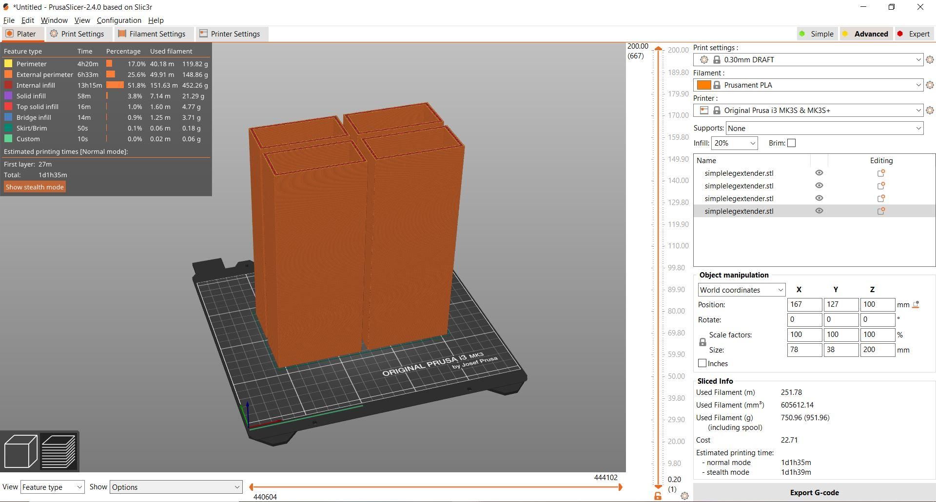This screenshot has width=936, height=502.
Task: Click the place-on-bed icon beside Position fields
Action: [x=916, y=304]
